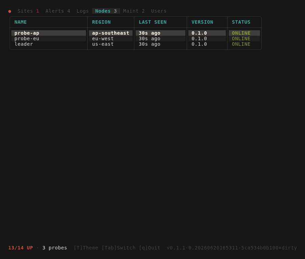Screen dimensions: 305x259
Task: Sort by the NAME column header
Action: 20,22
